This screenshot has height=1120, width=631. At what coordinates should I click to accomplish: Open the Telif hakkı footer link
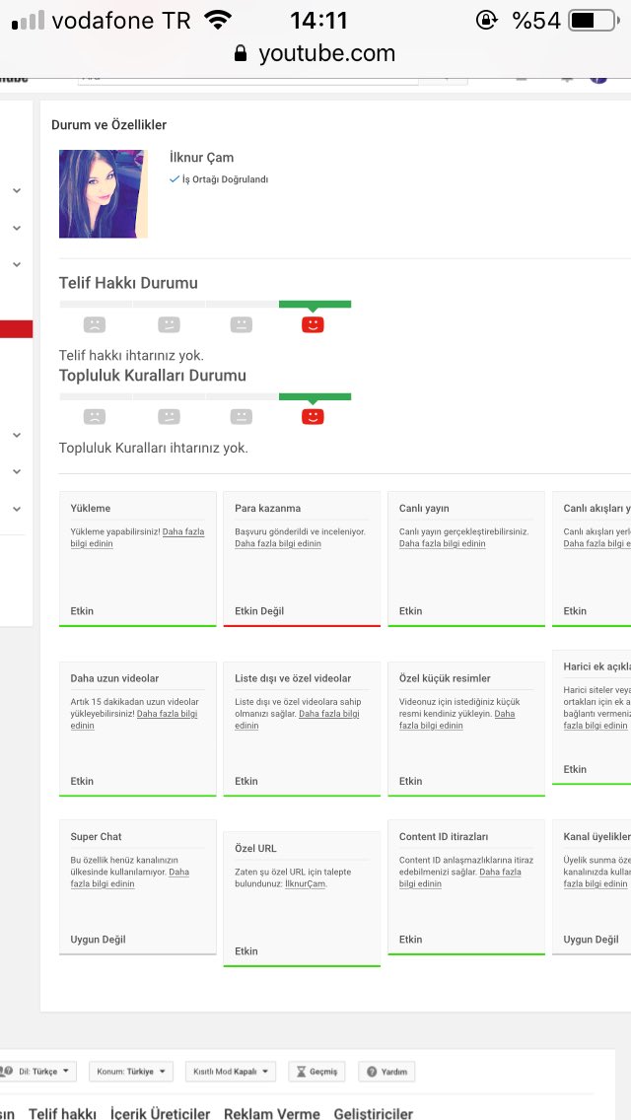click(x=62, y=1113)
